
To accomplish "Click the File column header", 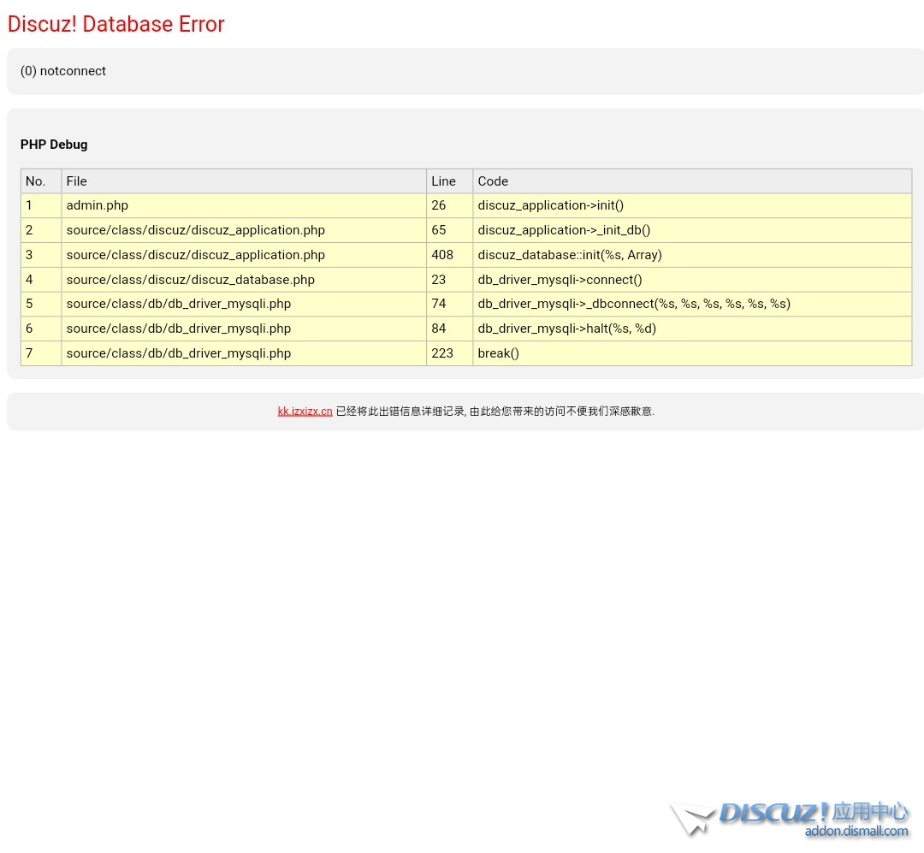I will click(x=76, y=181).
